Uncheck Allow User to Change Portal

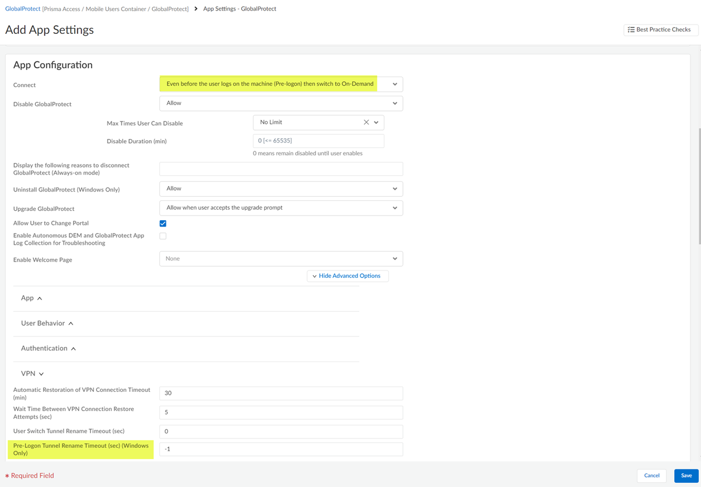tap(163, 224)
